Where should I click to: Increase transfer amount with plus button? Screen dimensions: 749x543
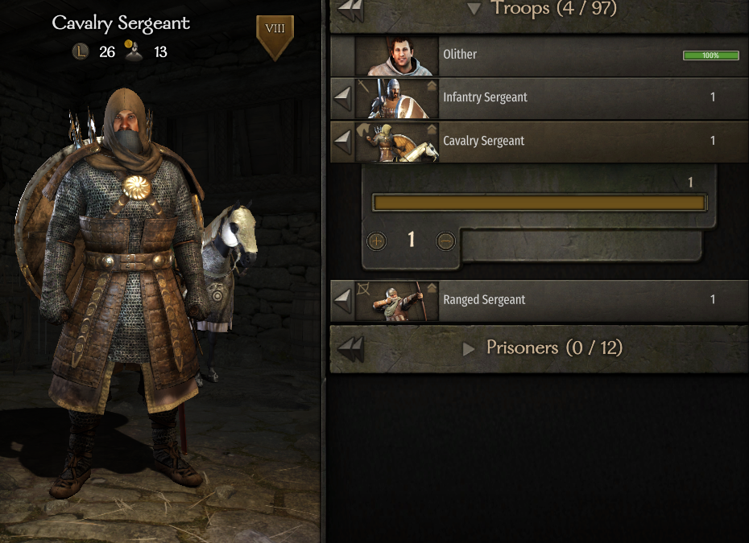tap(376, 241)
